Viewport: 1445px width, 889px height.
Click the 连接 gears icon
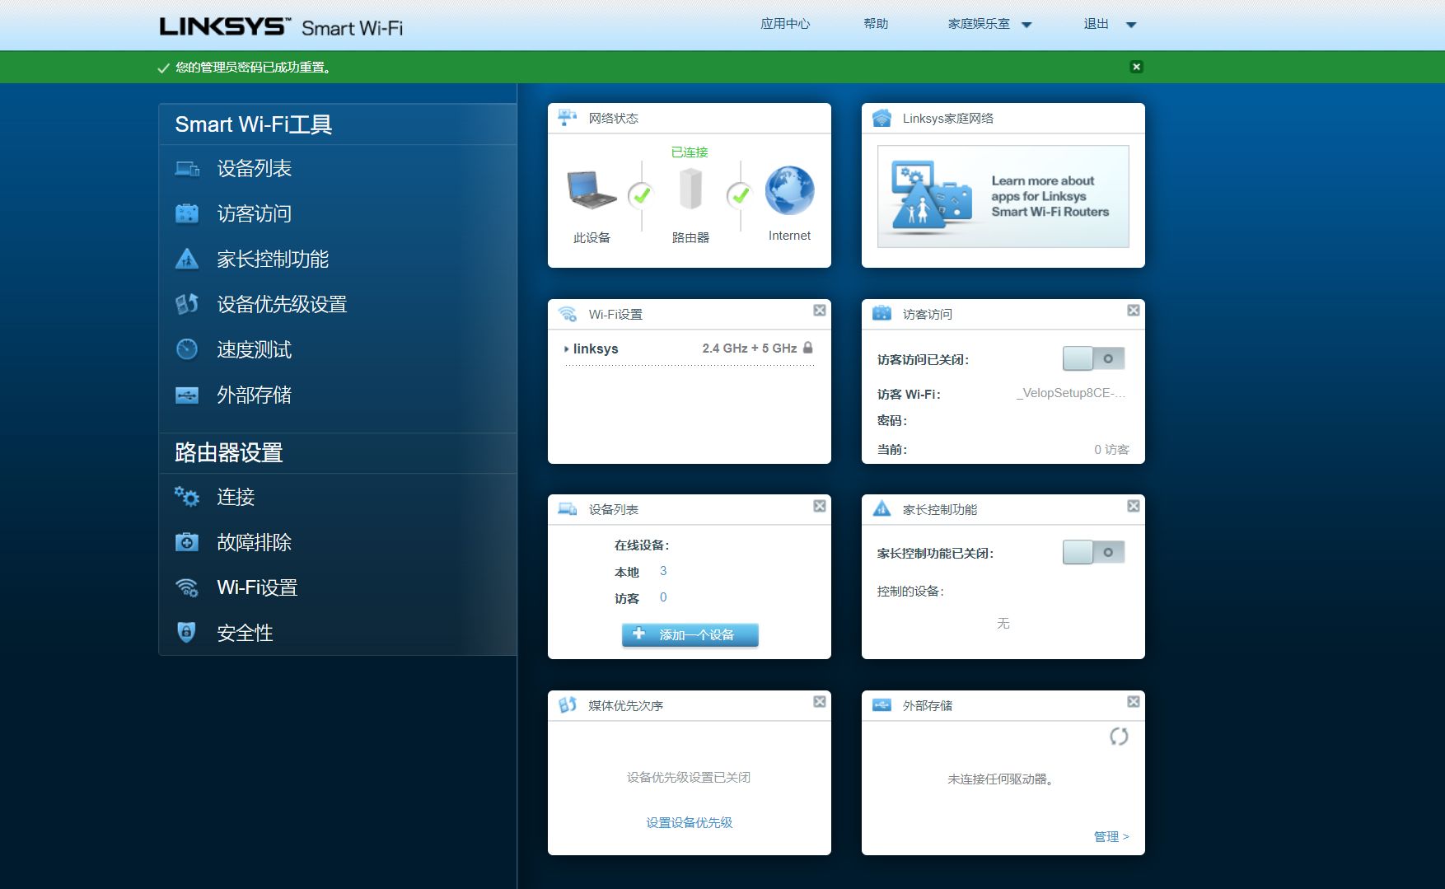click(187, 497)
